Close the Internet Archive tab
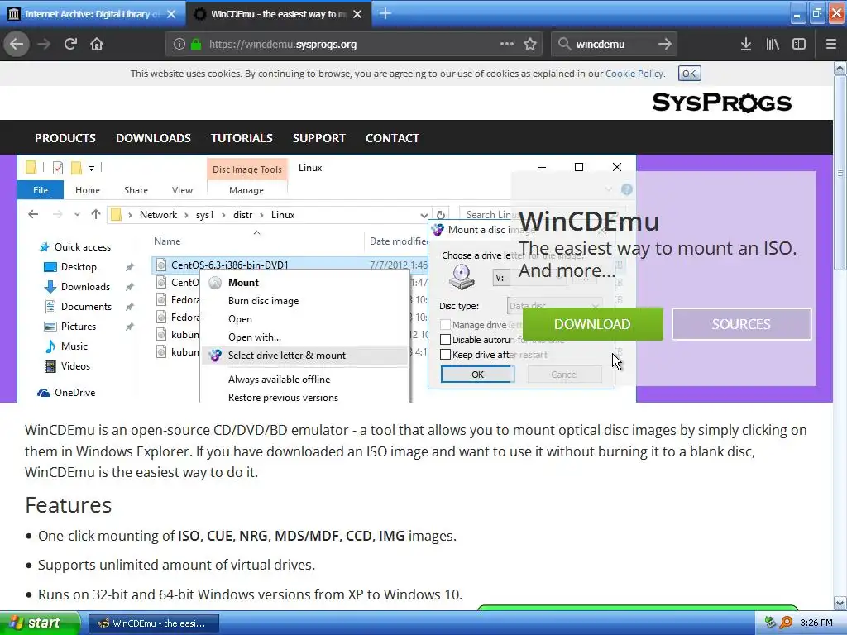The image size is (847, 635). [171, 14]
